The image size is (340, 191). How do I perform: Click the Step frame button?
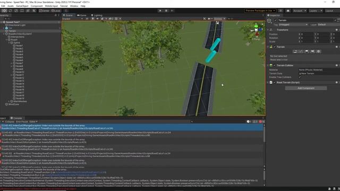click(172, 11)
